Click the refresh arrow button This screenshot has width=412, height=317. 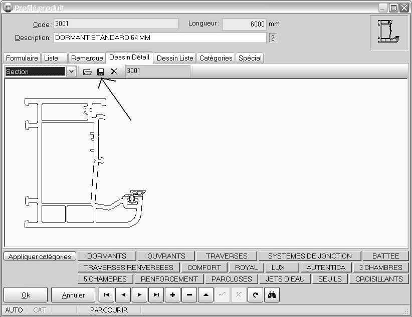pyautogui.click(x=255, y=294)
